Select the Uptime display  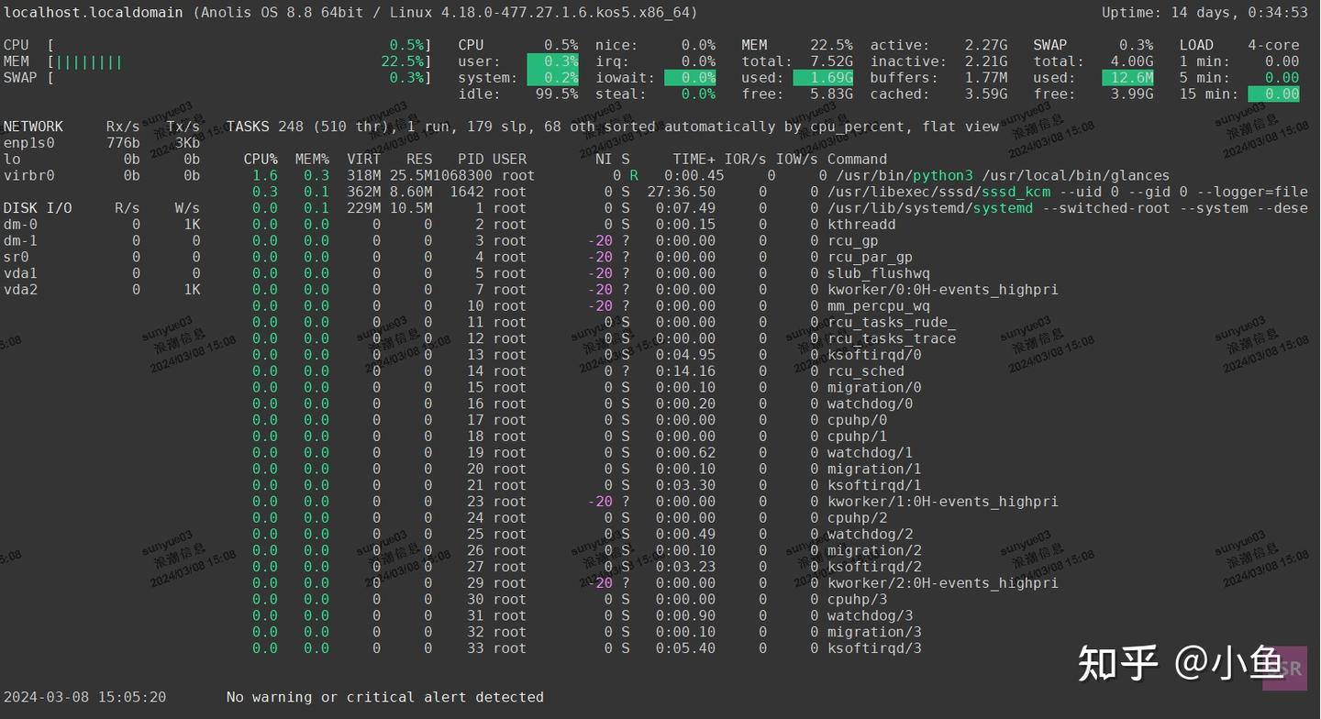1202,12
